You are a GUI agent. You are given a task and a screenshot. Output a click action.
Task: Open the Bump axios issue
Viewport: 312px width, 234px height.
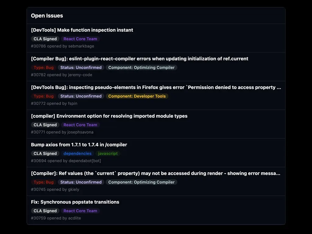click(79, 145)
